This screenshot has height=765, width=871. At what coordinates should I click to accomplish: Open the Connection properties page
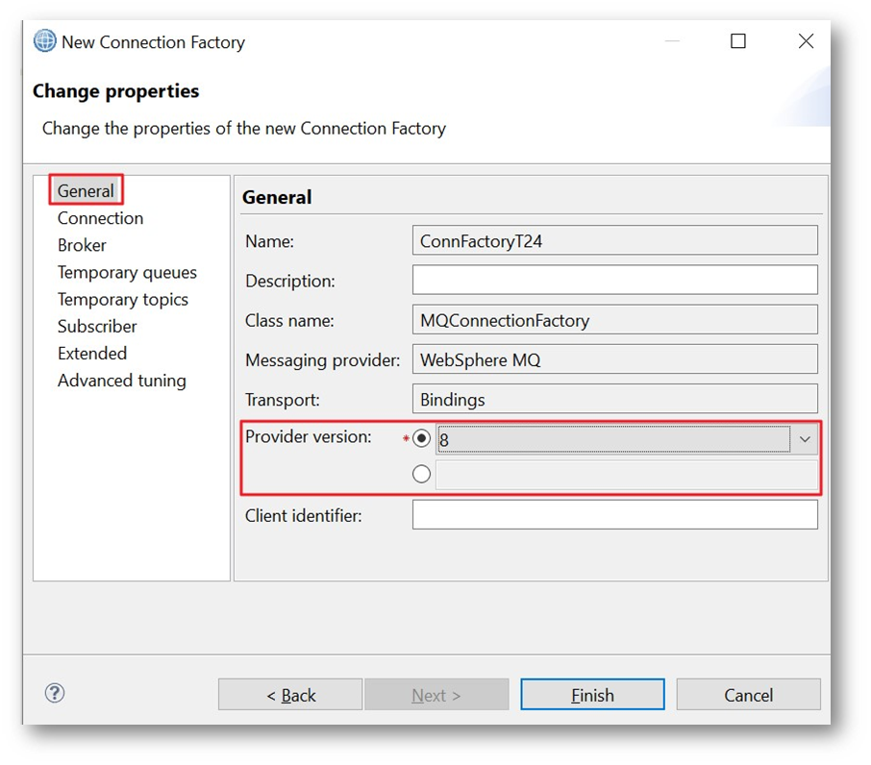tap(100, 218)
